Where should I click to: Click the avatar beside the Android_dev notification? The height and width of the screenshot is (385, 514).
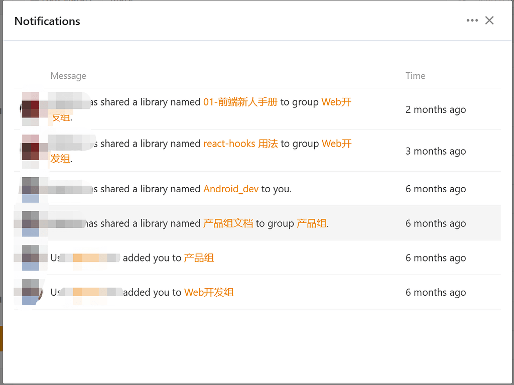tap(30, 189)
